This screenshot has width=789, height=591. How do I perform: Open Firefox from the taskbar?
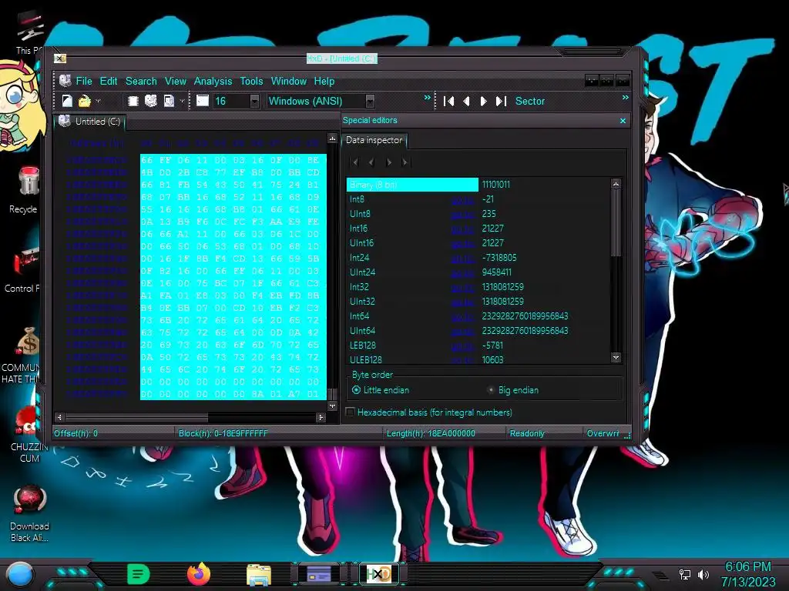coord(199,574)
